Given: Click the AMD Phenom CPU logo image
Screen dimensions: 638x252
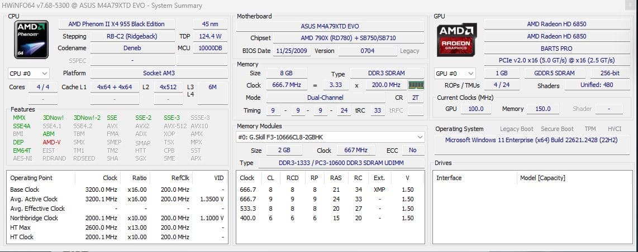Looking at the screenshot, I should coord(31,40).
